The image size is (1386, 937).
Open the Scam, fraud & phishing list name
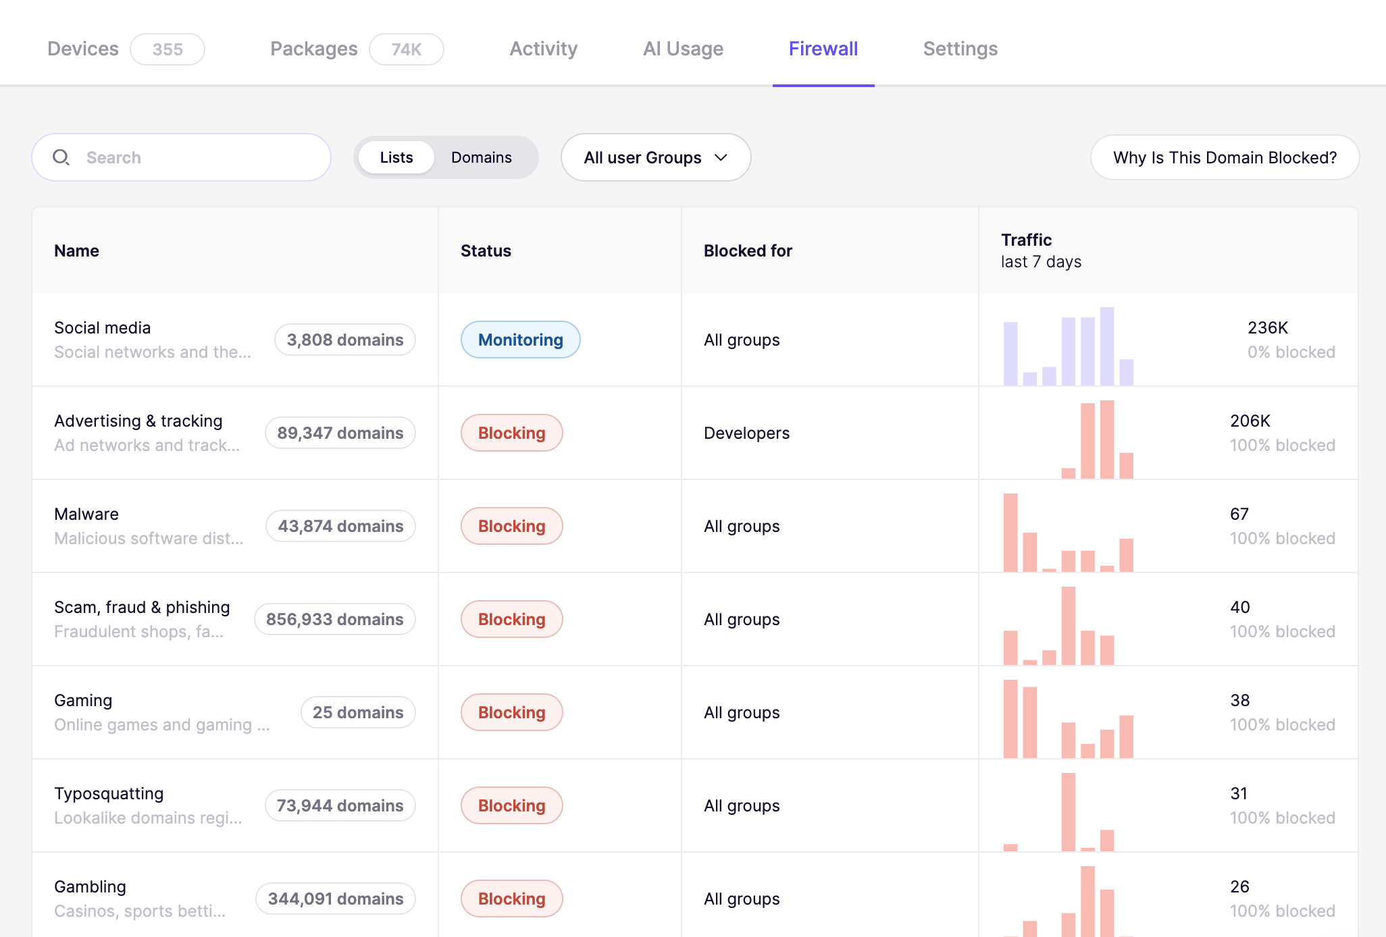(x=142, y=607)
